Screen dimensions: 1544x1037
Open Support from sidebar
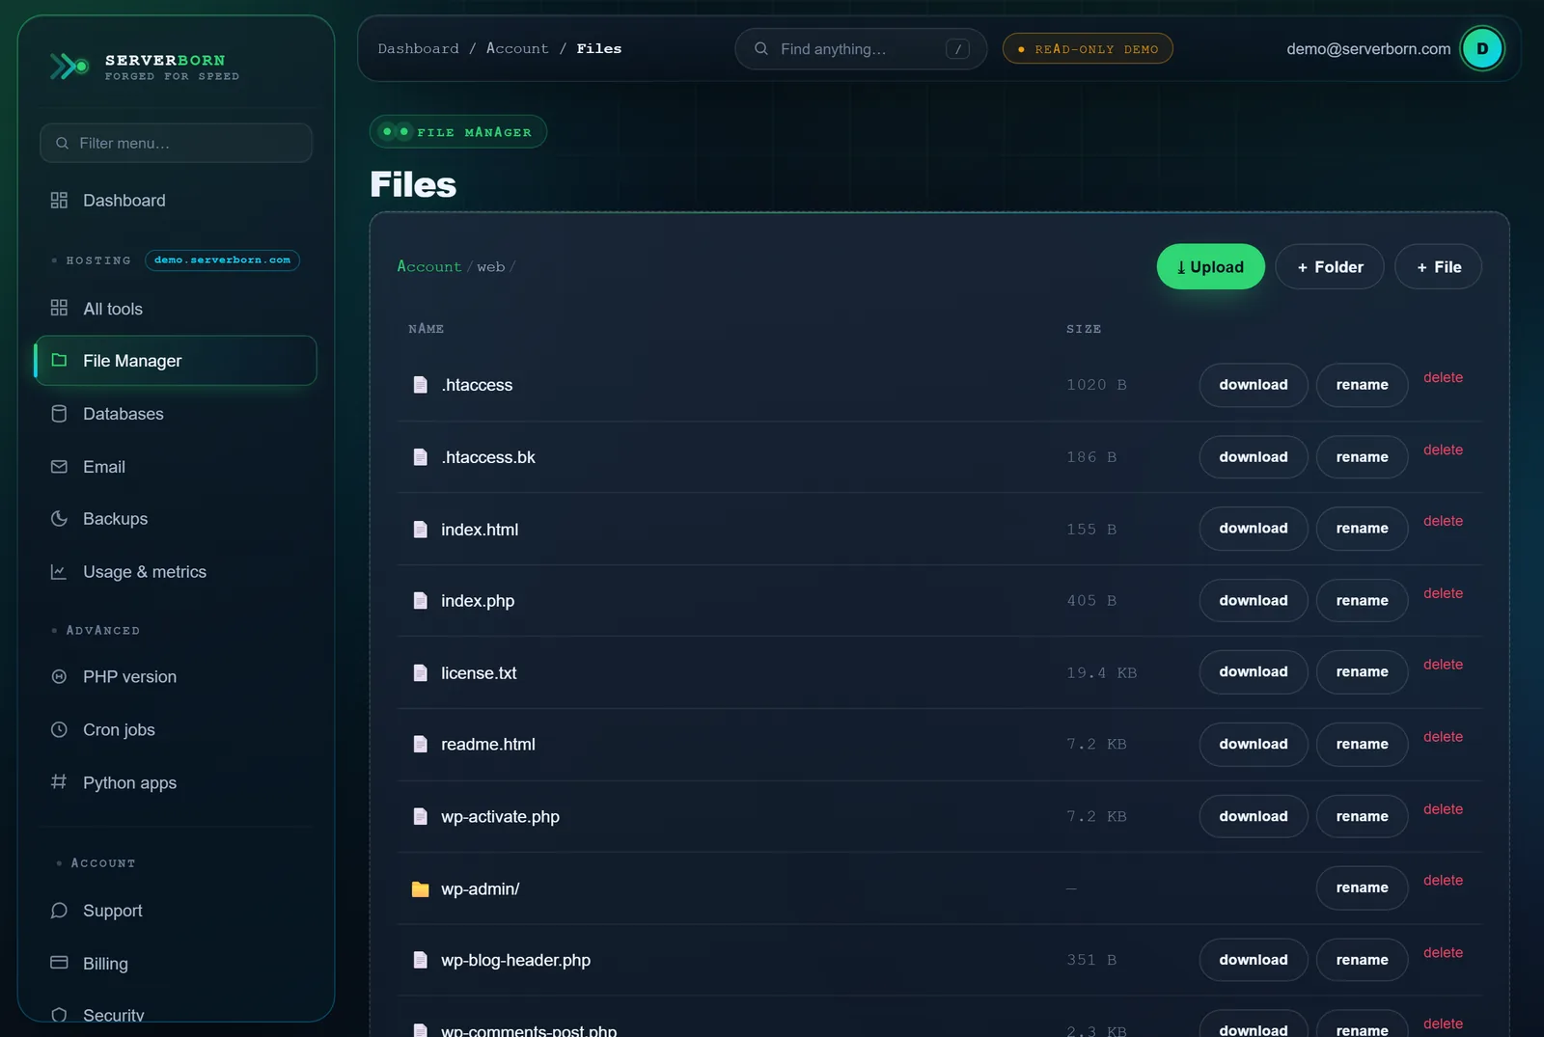[176, 910]
